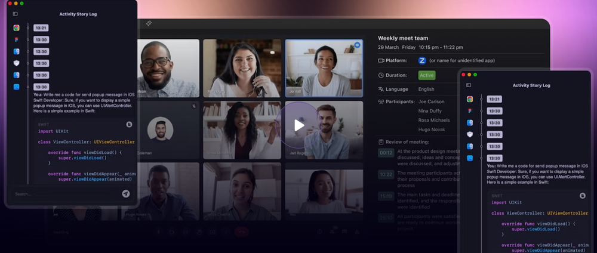Click the Participants people icon
This screenshot has height=253, width=597.
tap(381, 101)
